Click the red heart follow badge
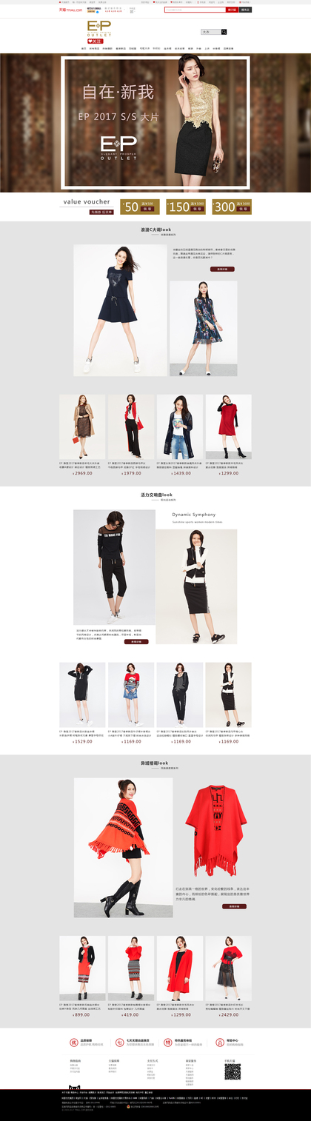Image resolution: width=311 pixels, height=1121 pixels. coord(94,41)
